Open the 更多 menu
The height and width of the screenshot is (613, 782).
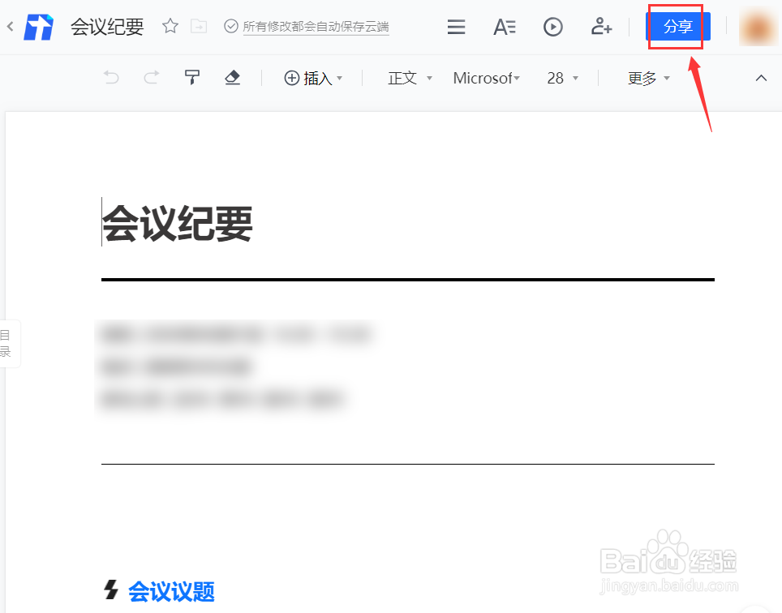click(x=647, y=78)
